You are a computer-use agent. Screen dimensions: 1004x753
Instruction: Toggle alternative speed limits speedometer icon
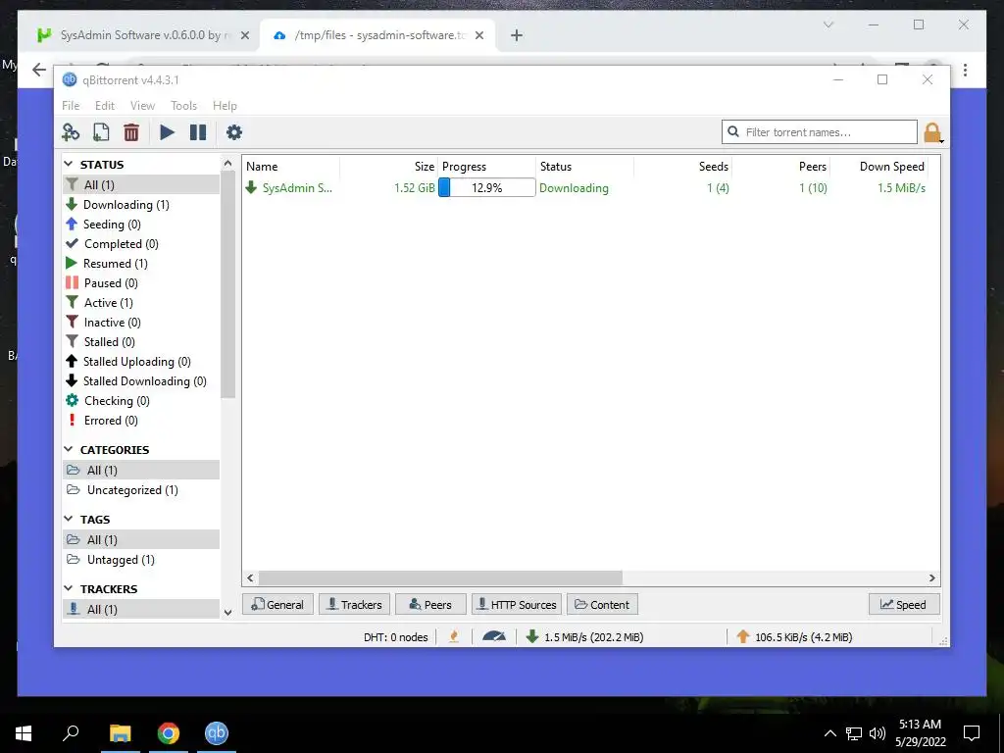click(494, 636)
